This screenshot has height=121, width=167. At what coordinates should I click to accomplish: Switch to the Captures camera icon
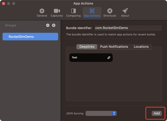coord(57,11)
